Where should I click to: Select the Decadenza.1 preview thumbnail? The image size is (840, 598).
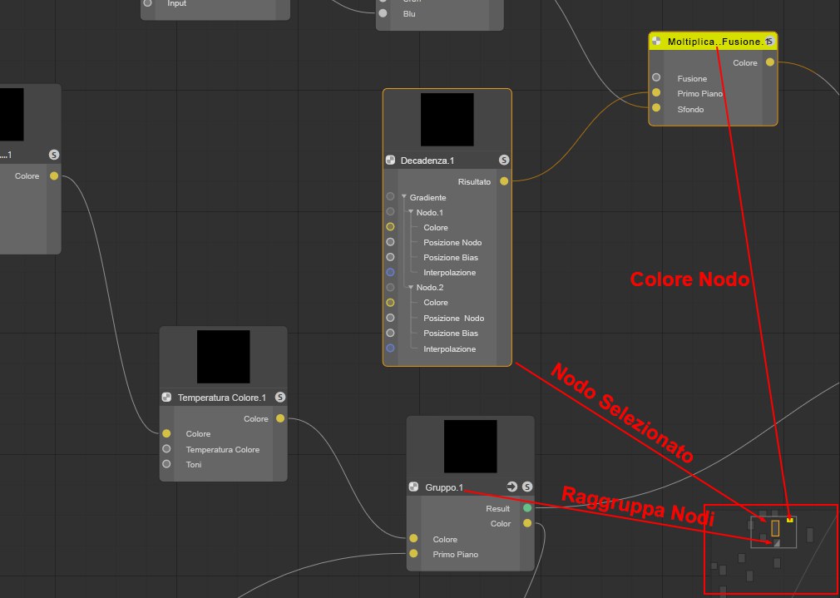(447, 120)
